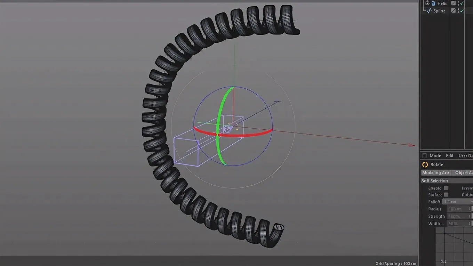Toggle the Surface checkbox

(446, 194)
